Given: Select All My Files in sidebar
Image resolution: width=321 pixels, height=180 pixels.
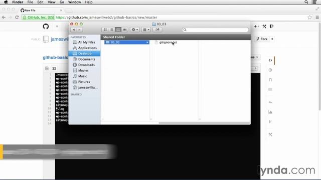Looking at the screenshot, I should click(84, 42).
